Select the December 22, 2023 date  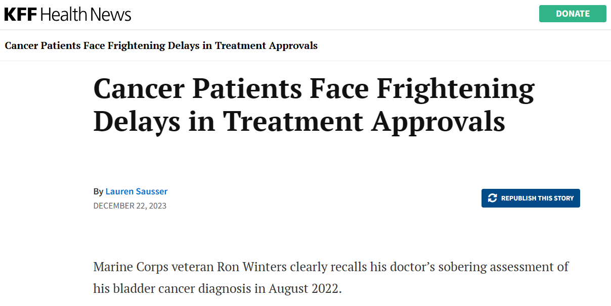point(130,206)
